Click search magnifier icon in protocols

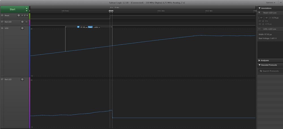pos(261,71)
